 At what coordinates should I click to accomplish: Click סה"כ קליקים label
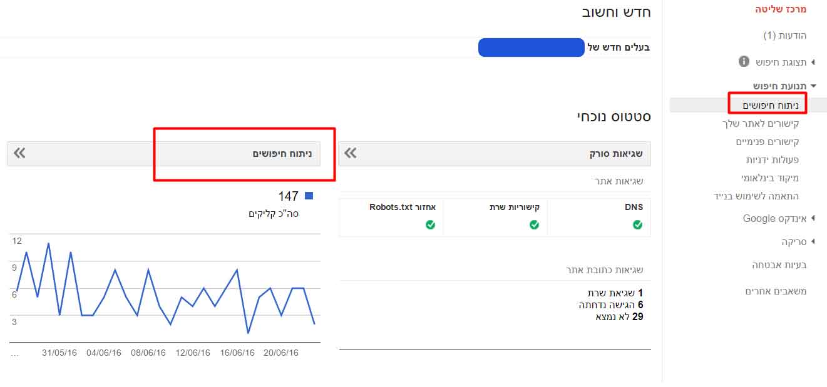click(x=274, y=214)
